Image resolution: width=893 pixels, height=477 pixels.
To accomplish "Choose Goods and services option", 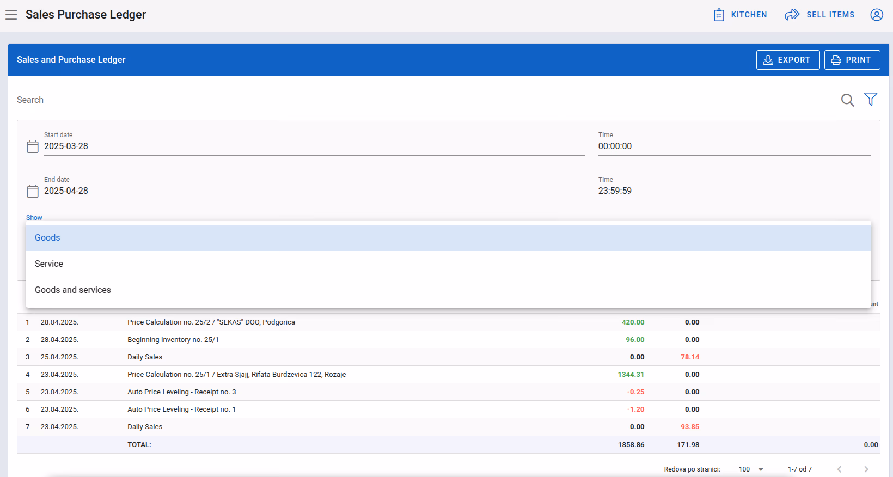I will (x=449, y=290).
